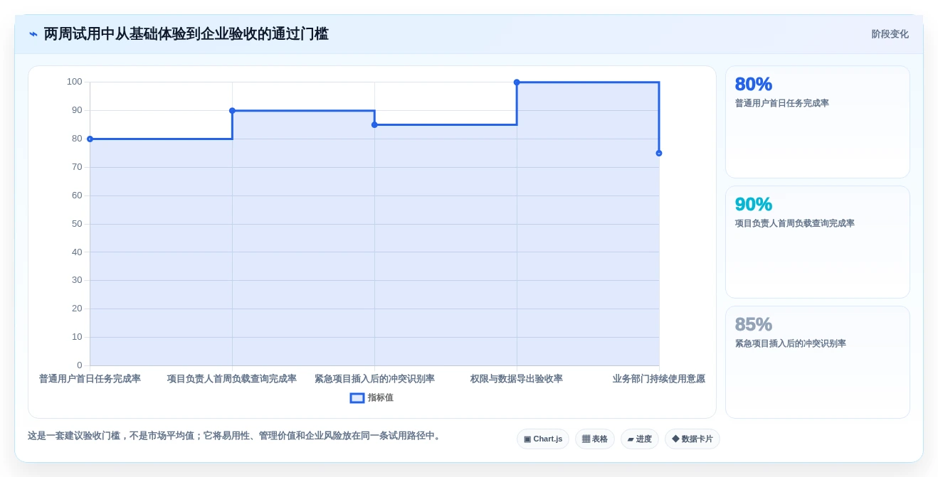
Task: Click data point at 业务部门持续使用意愿 (75)
Action: [x=659, y=153]
